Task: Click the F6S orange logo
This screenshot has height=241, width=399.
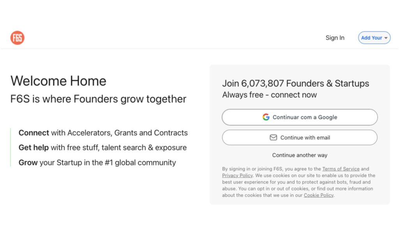Action: click(17, 38)
